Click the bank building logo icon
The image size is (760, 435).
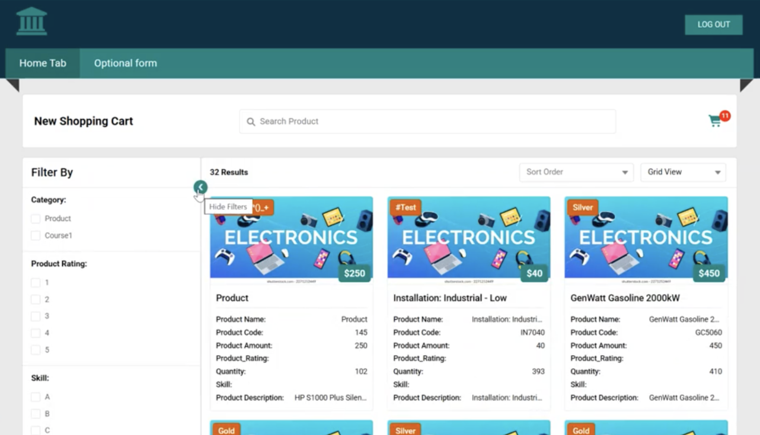pos(31,21)
